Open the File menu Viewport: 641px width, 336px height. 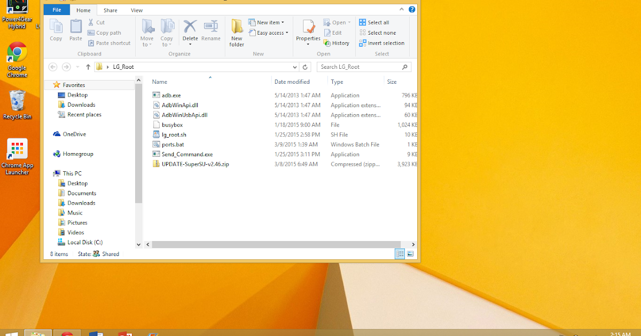(x=56, y=10)
